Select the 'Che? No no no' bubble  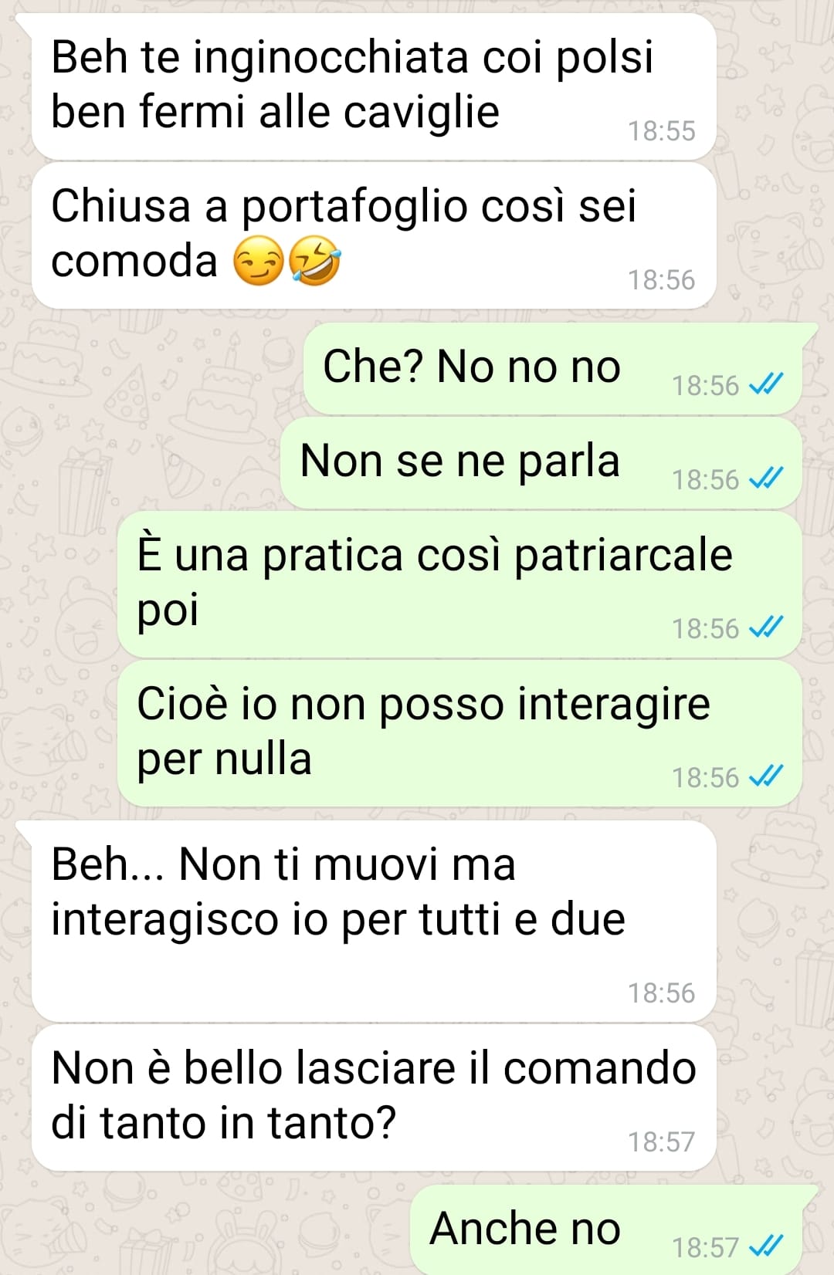[x=553, y=368]
